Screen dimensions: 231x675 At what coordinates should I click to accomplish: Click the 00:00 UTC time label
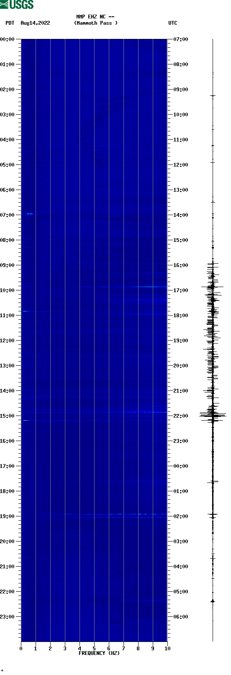click(181, 466)
